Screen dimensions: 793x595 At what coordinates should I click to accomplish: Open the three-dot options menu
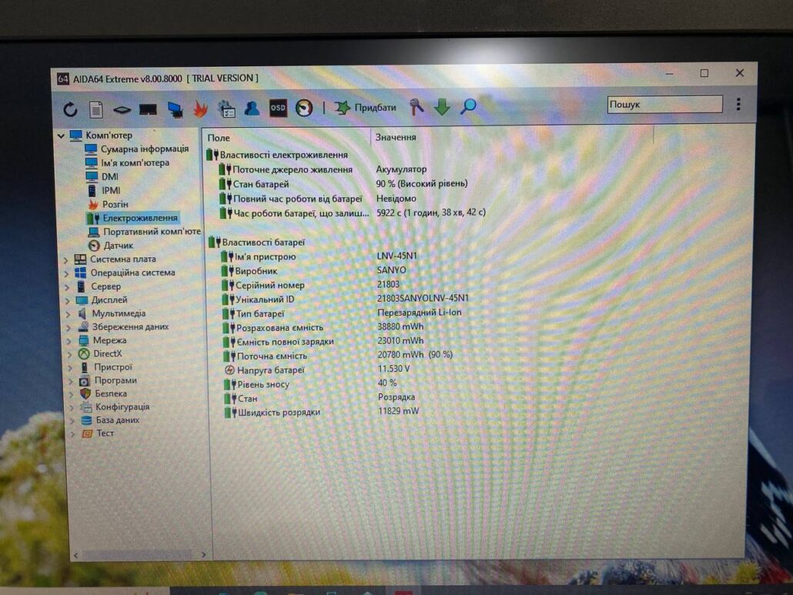pos(738,104)
